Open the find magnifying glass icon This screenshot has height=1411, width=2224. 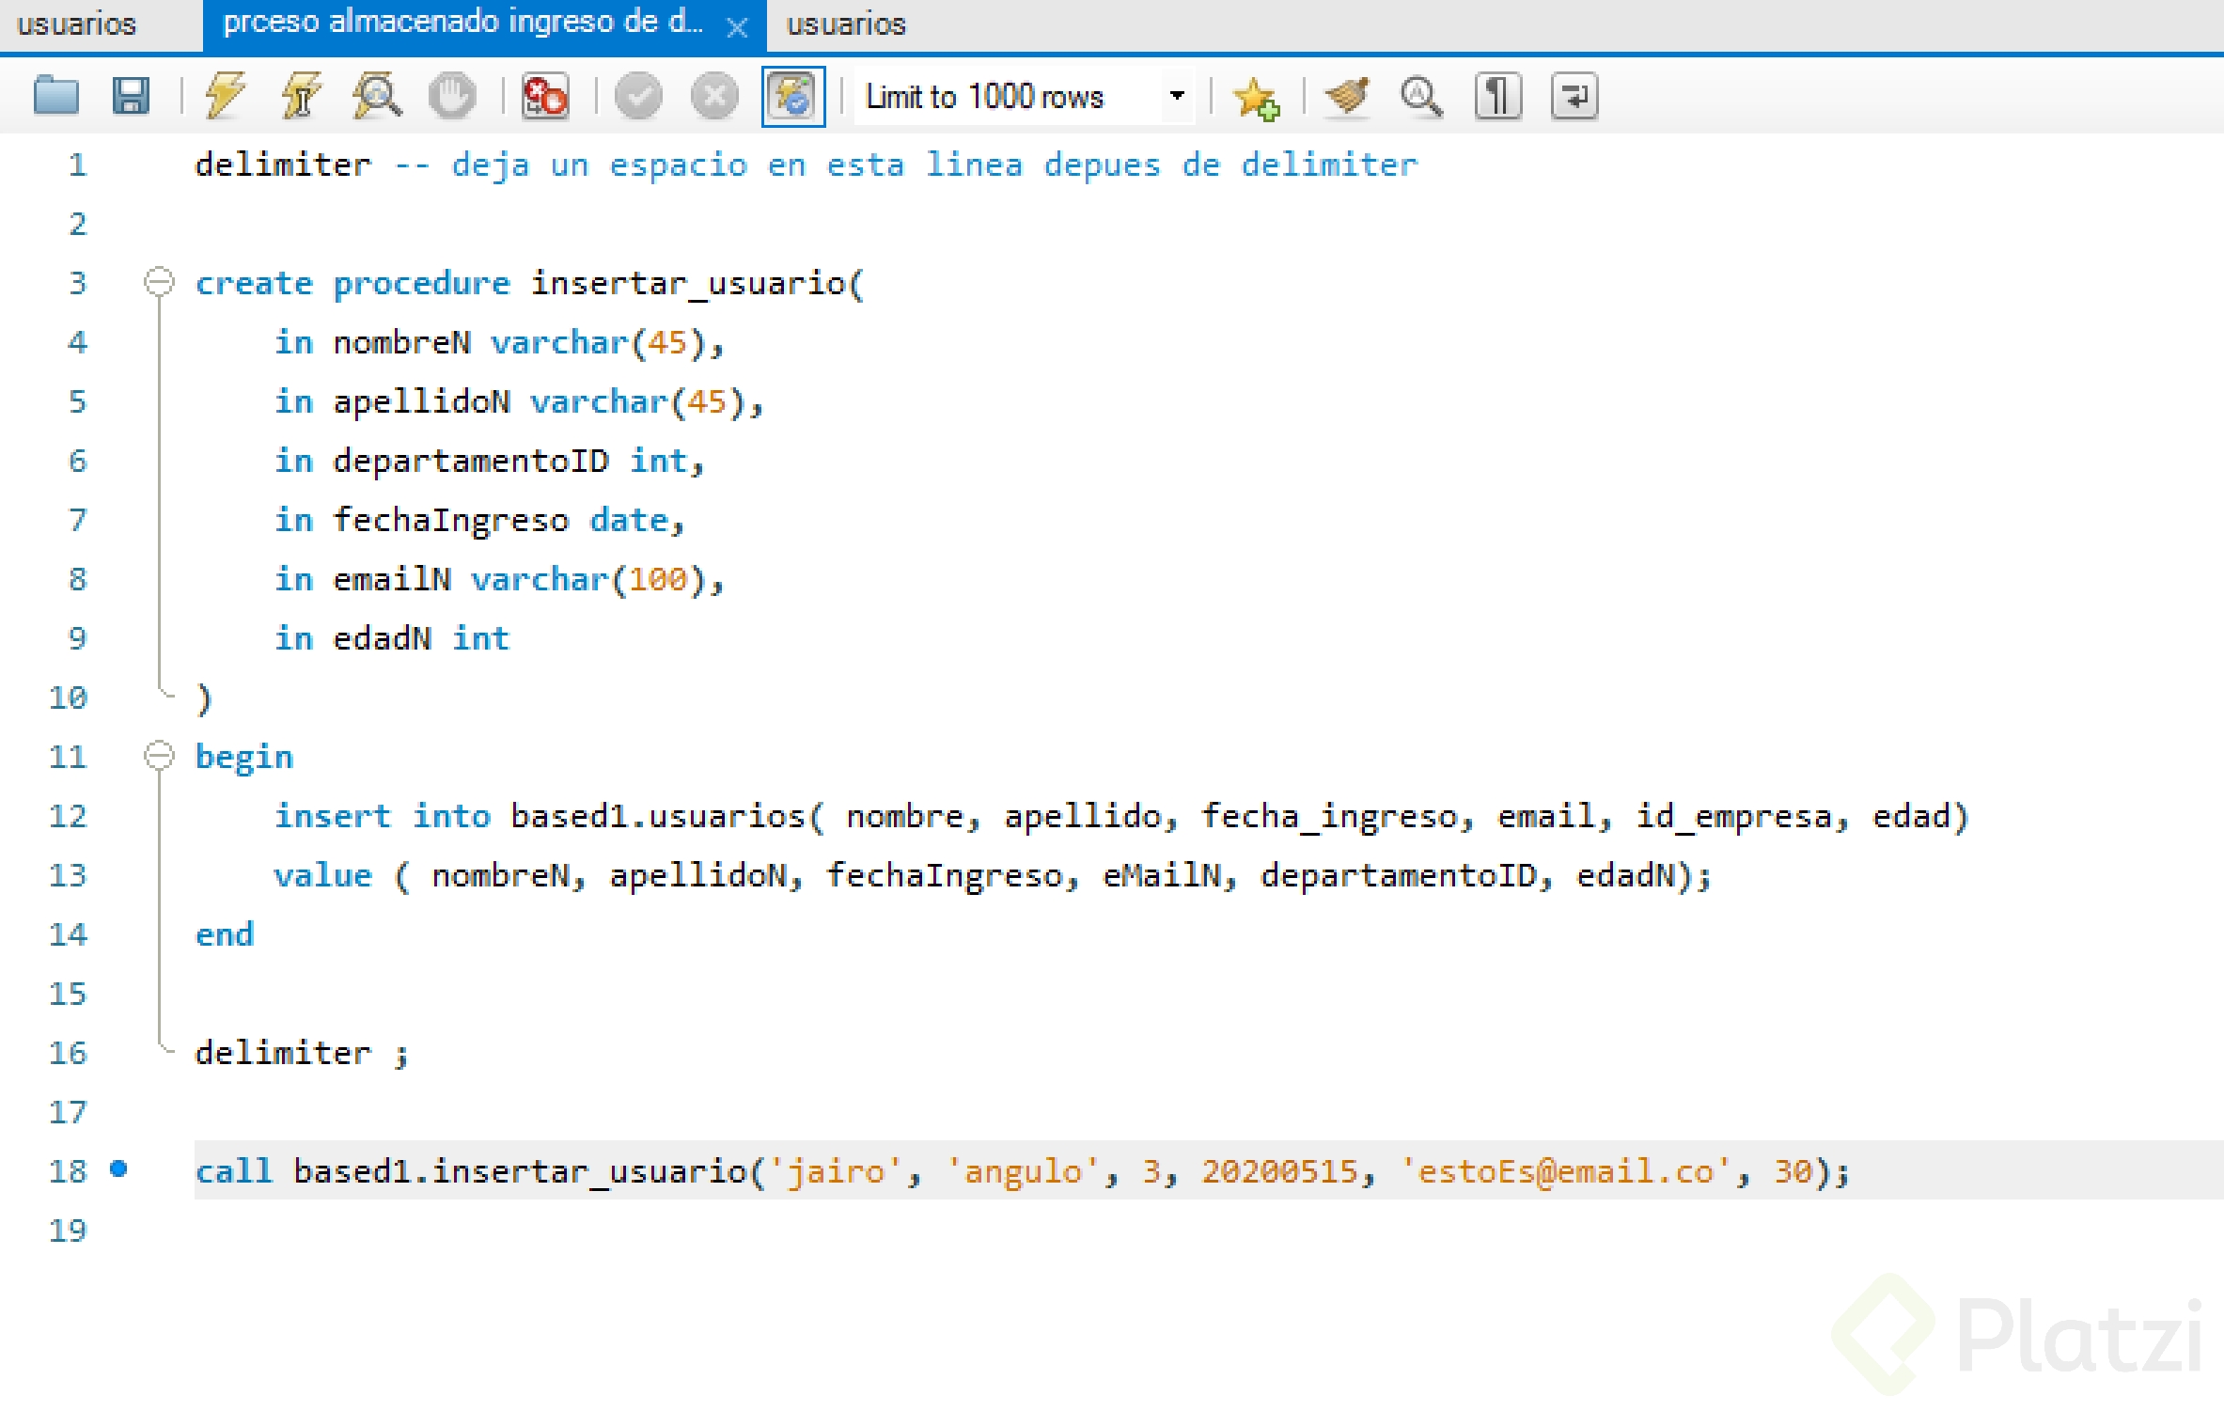1421,96
